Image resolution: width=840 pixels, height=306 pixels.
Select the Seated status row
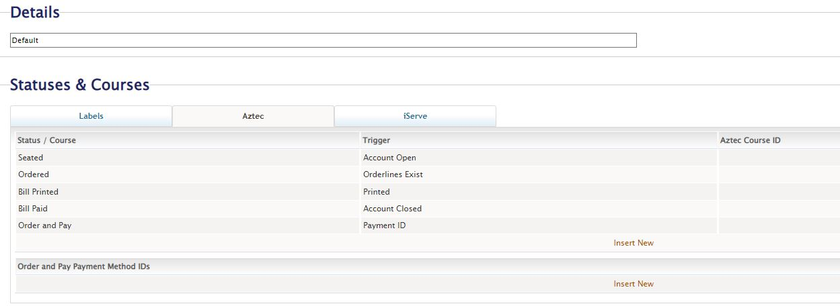[x=31, y=158]
